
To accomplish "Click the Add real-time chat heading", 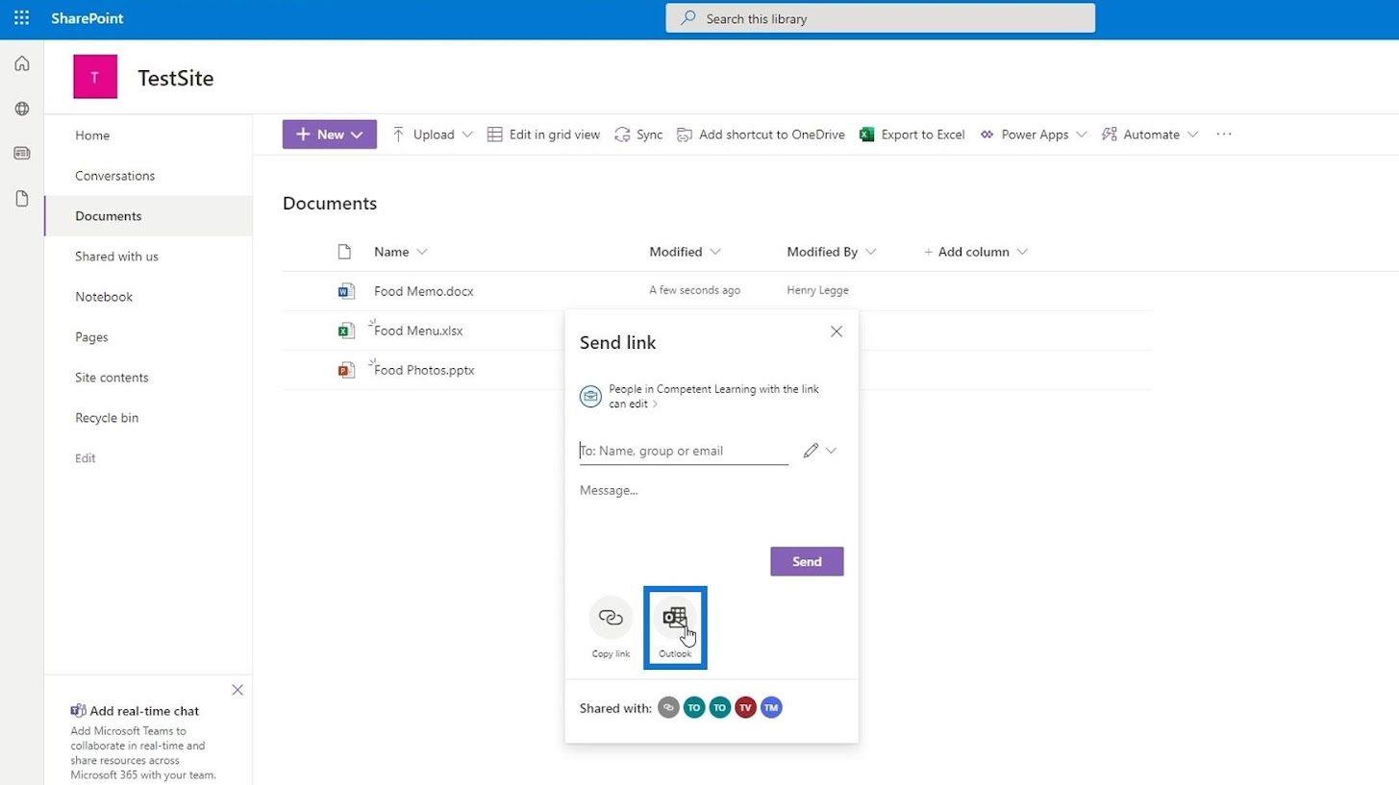I will click(144, 711).
